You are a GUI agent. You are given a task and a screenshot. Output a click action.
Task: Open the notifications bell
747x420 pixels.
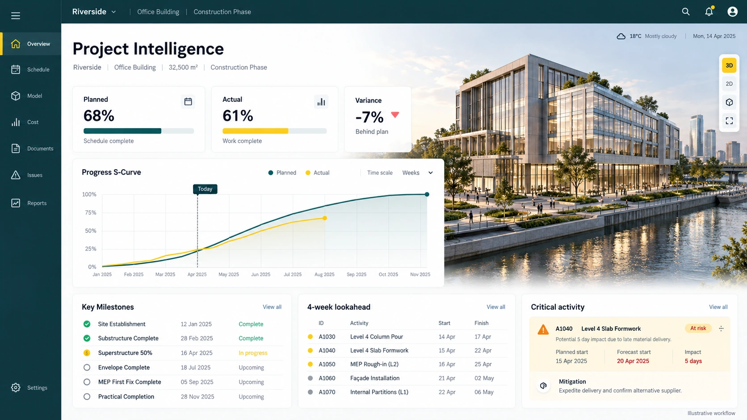pyautogui.click(x=709, y=12)
